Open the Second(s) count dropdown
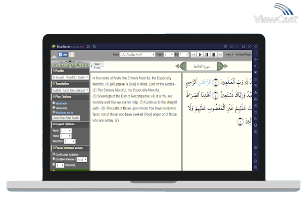 [x=60, y=165]
